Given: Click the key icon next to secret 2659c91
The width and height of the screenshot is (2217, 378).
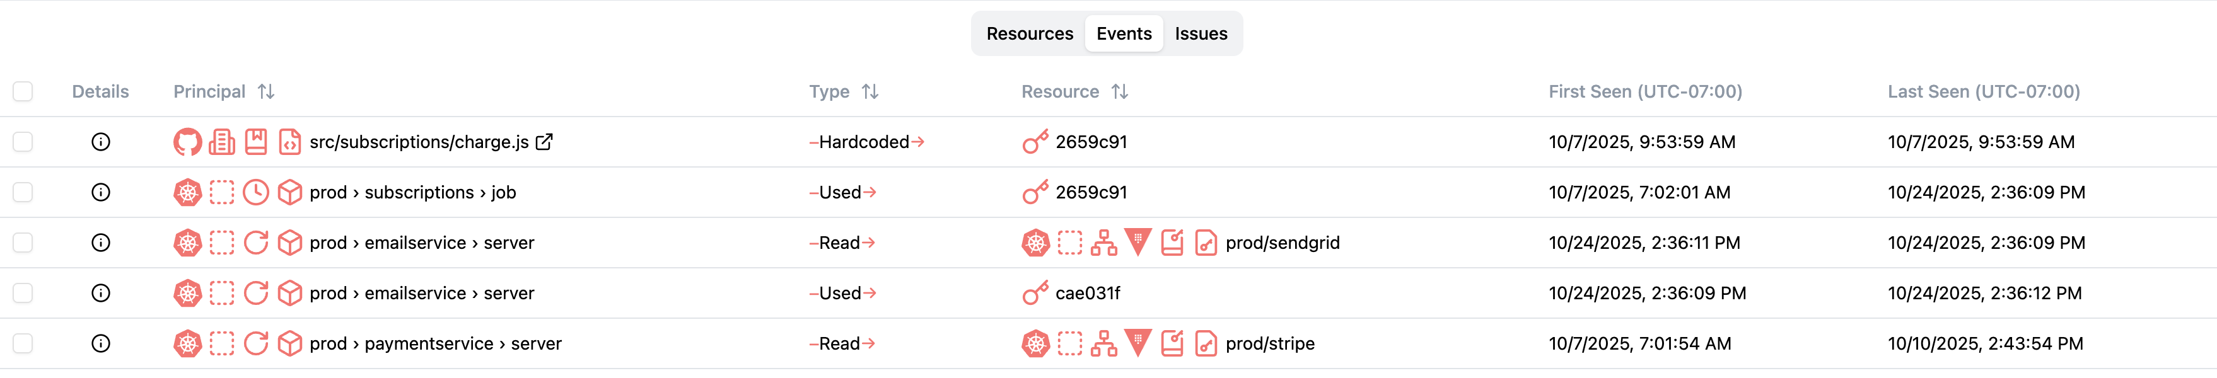Looking at the screenshot, I should point(1035,142).
